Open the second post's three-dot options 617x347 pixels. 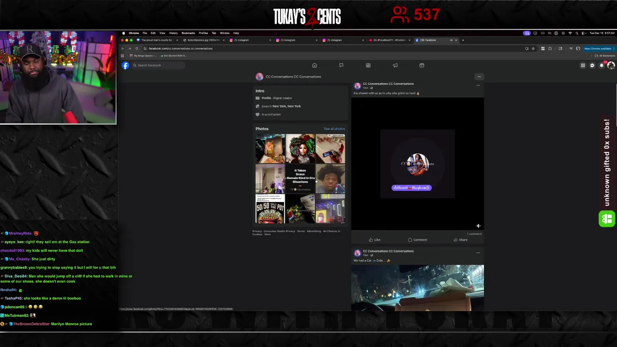coord(478,253)
